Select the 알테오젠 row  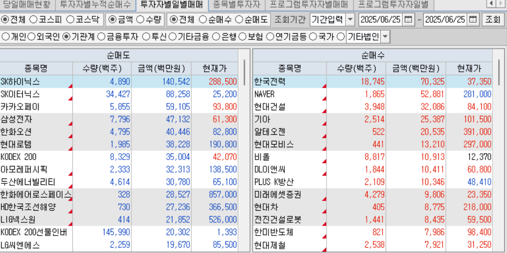(x=373, y=132)
